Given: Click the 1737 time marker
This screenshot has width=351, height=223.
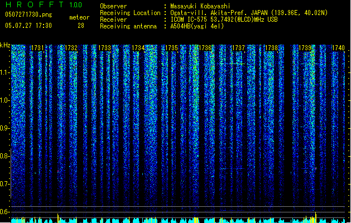Looking at the screenshot, I should pos(239,48).
